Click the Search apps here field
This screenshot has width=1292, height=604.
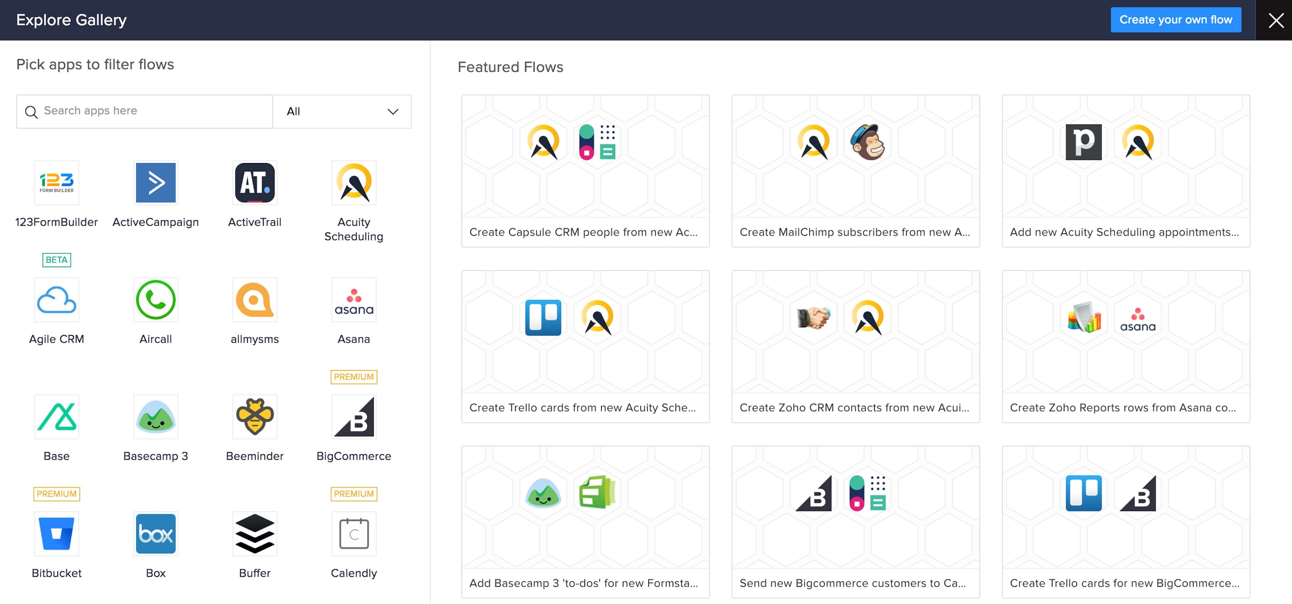coord(144,111)
